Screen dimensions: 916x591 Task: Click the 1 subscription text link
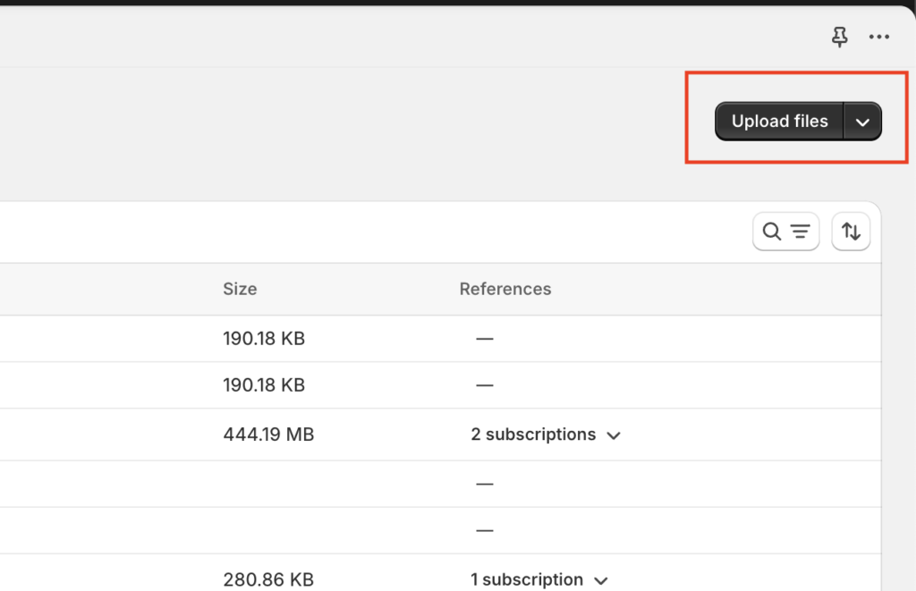[x=527, y=579]
